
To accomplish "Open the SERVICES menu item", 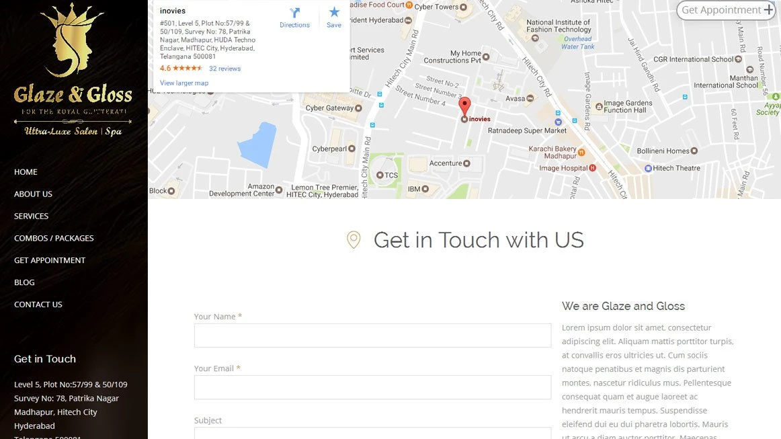I will click(31, 216).
